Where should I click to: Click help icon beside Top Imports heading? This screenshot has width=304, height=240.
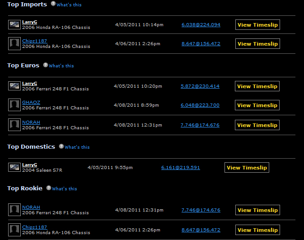click(x=53, y=4)
